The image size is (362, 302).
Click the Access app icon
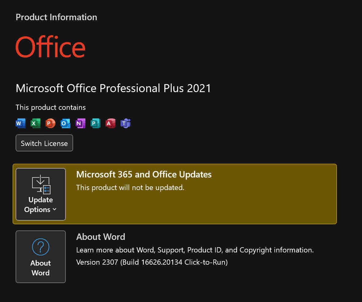(110, 123)
